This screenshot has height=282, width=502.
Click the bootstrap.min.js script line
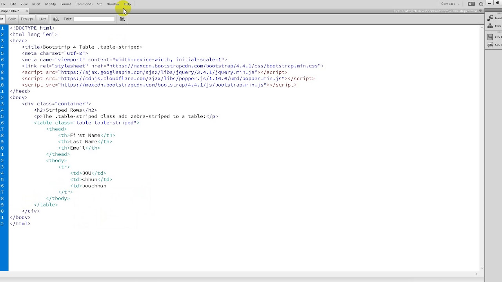[159, 85]
